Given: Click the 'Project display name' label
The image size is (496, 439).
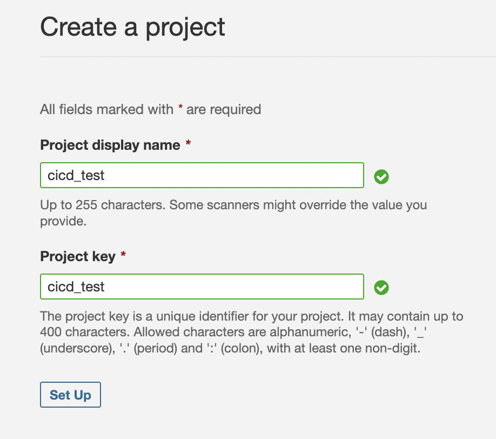Looking at the screenshot, I should coord(110,145).
